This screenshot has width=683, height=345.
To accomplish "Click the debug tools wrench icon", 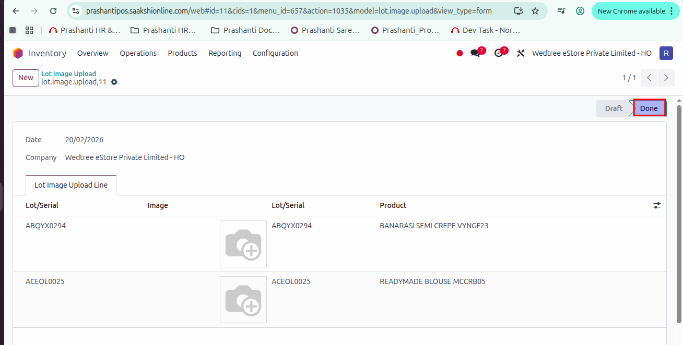I will (x=521, y=53).
